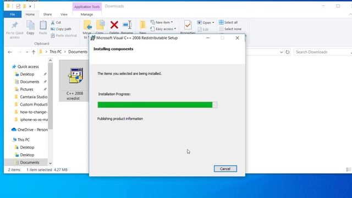Click the Refresh button beside address bar
Screen dimensions: 352x198
point(288,52)
